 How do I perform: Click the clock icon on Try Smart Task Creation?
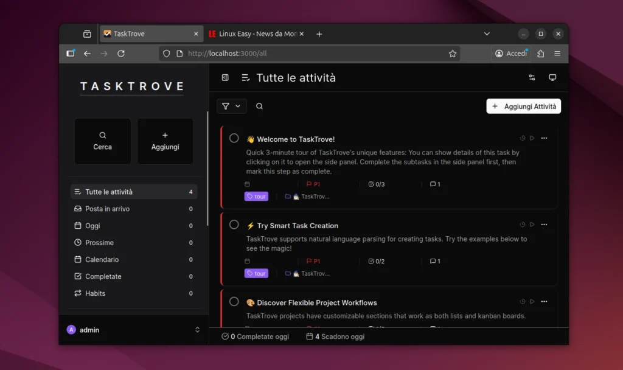click(521, 224)
